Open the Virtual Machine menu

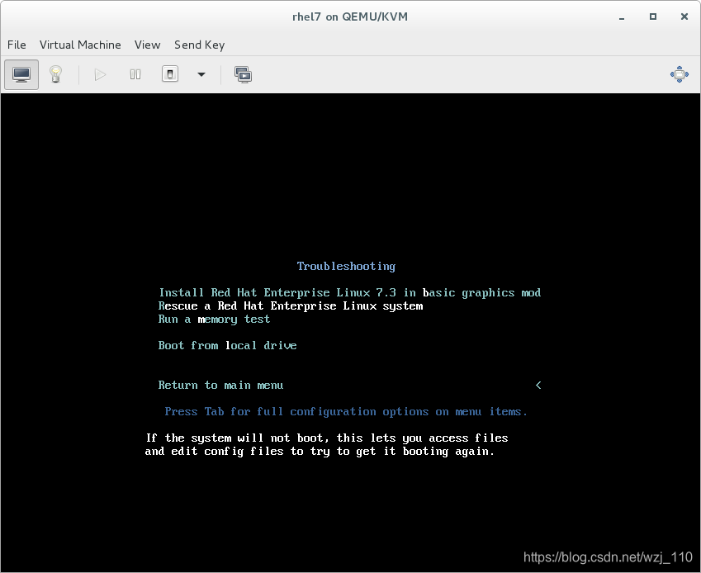pos(80,45)
